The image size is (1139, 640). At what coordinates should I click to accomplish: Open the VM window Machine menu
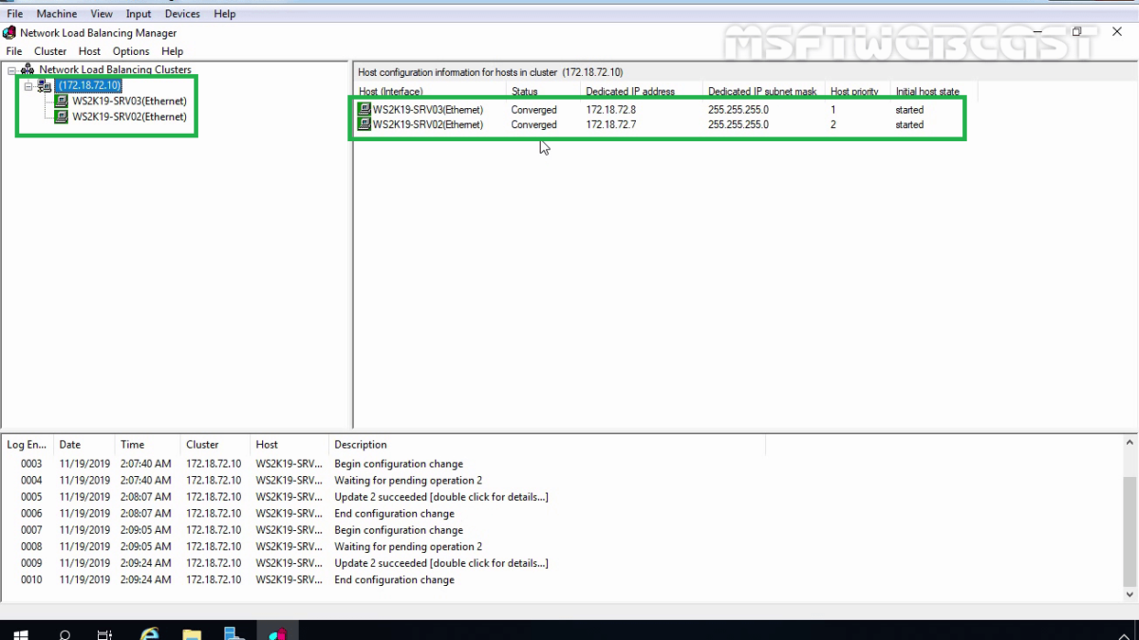(57, 14)
